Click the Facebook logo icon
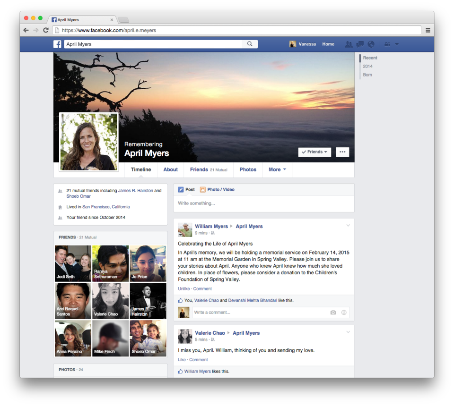The image size is (454, 406). coord(57,44)
